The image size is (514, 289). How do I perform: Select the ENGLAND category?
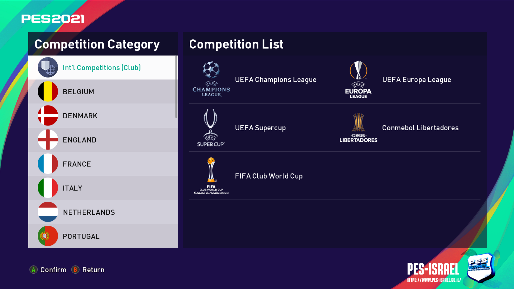pyautogui.click(x=80, y=140)
